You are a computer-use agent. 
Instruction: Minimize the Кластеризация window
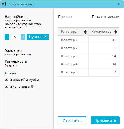tap(112, 4)
